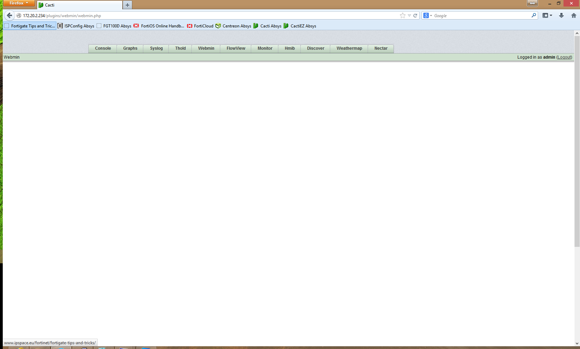Viewport: 580px width, 349px height.
Task: Click the FortiCloud bookmark favicon
Action: point(190,26)
